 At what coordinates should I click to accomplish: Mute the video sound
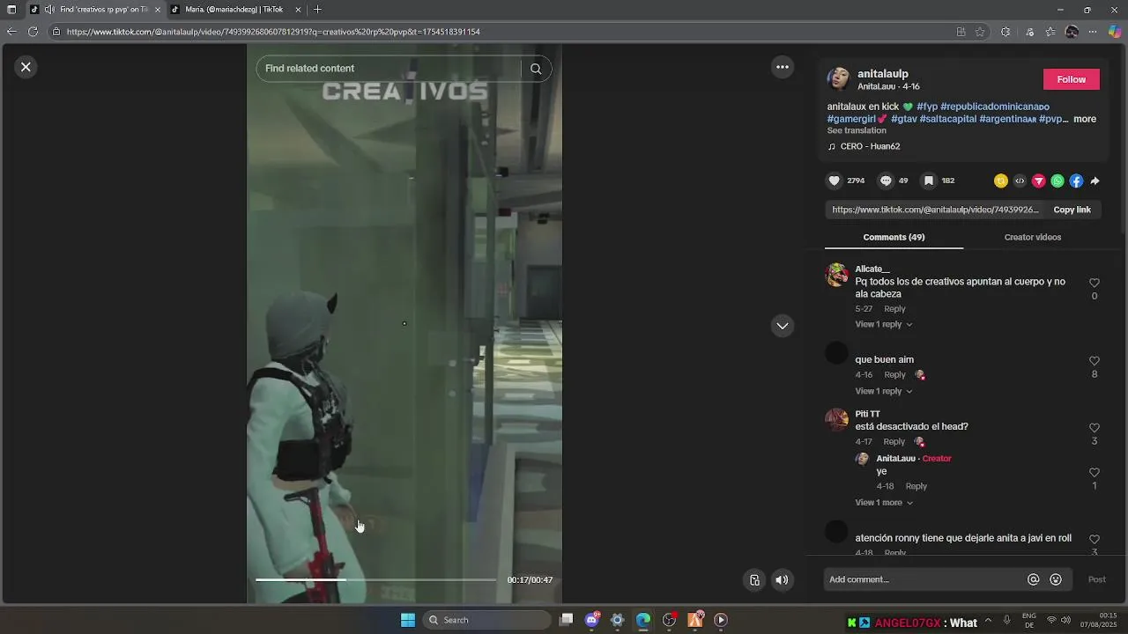click(x=781, y=579)
